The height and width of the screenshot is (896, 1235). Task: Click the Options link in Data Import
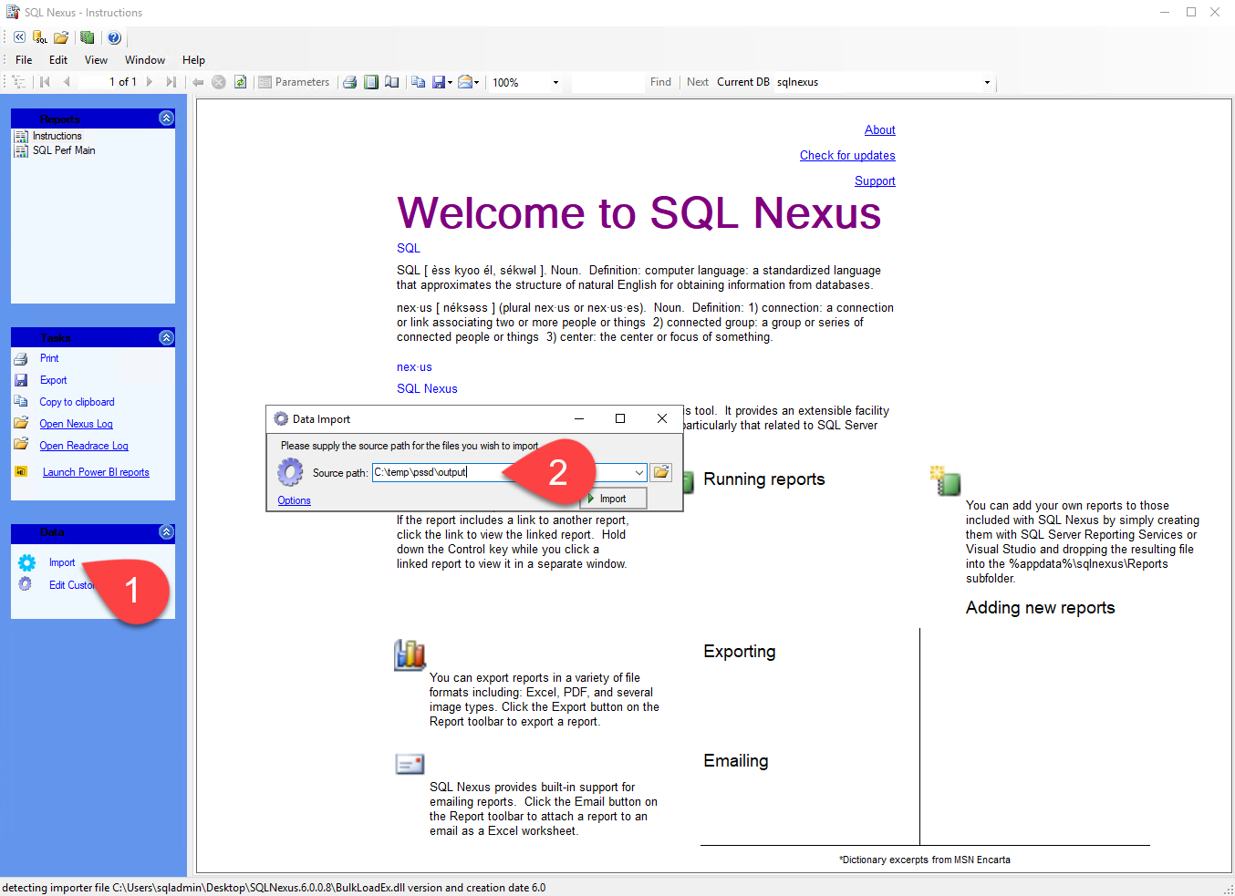click(293, 499)
